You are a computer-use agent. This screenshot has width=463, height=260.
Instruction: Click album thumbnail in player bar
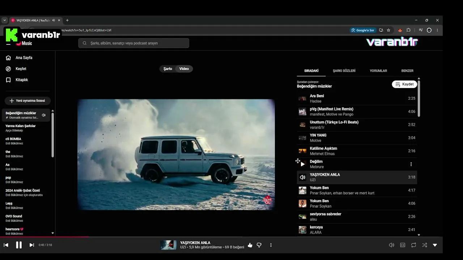(168, 245)
